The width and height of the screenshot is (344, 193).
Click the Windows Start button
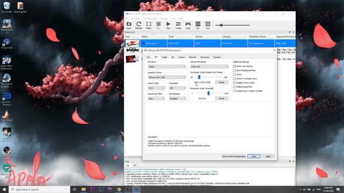point(4,189)
